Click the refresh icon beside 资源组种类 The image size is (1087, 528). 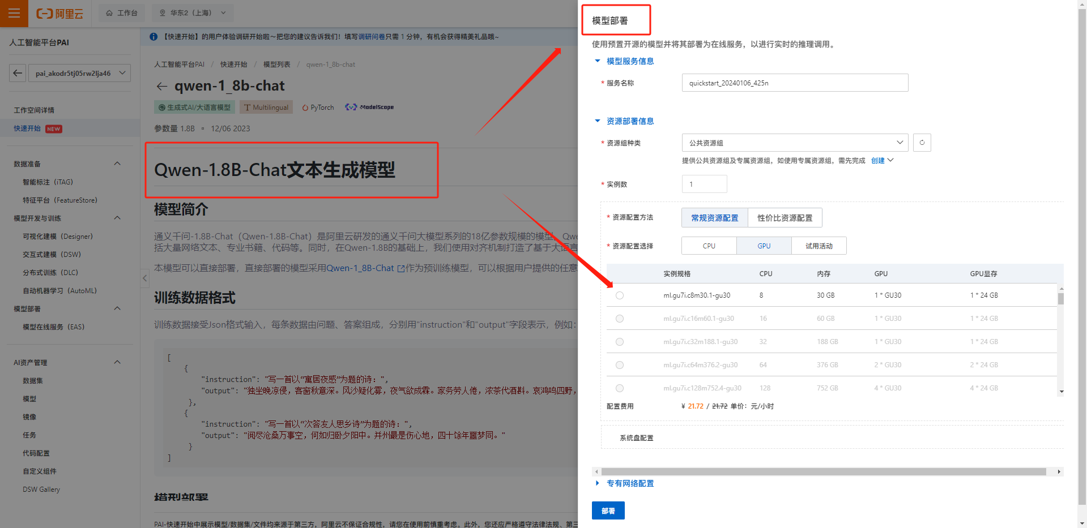922,143
